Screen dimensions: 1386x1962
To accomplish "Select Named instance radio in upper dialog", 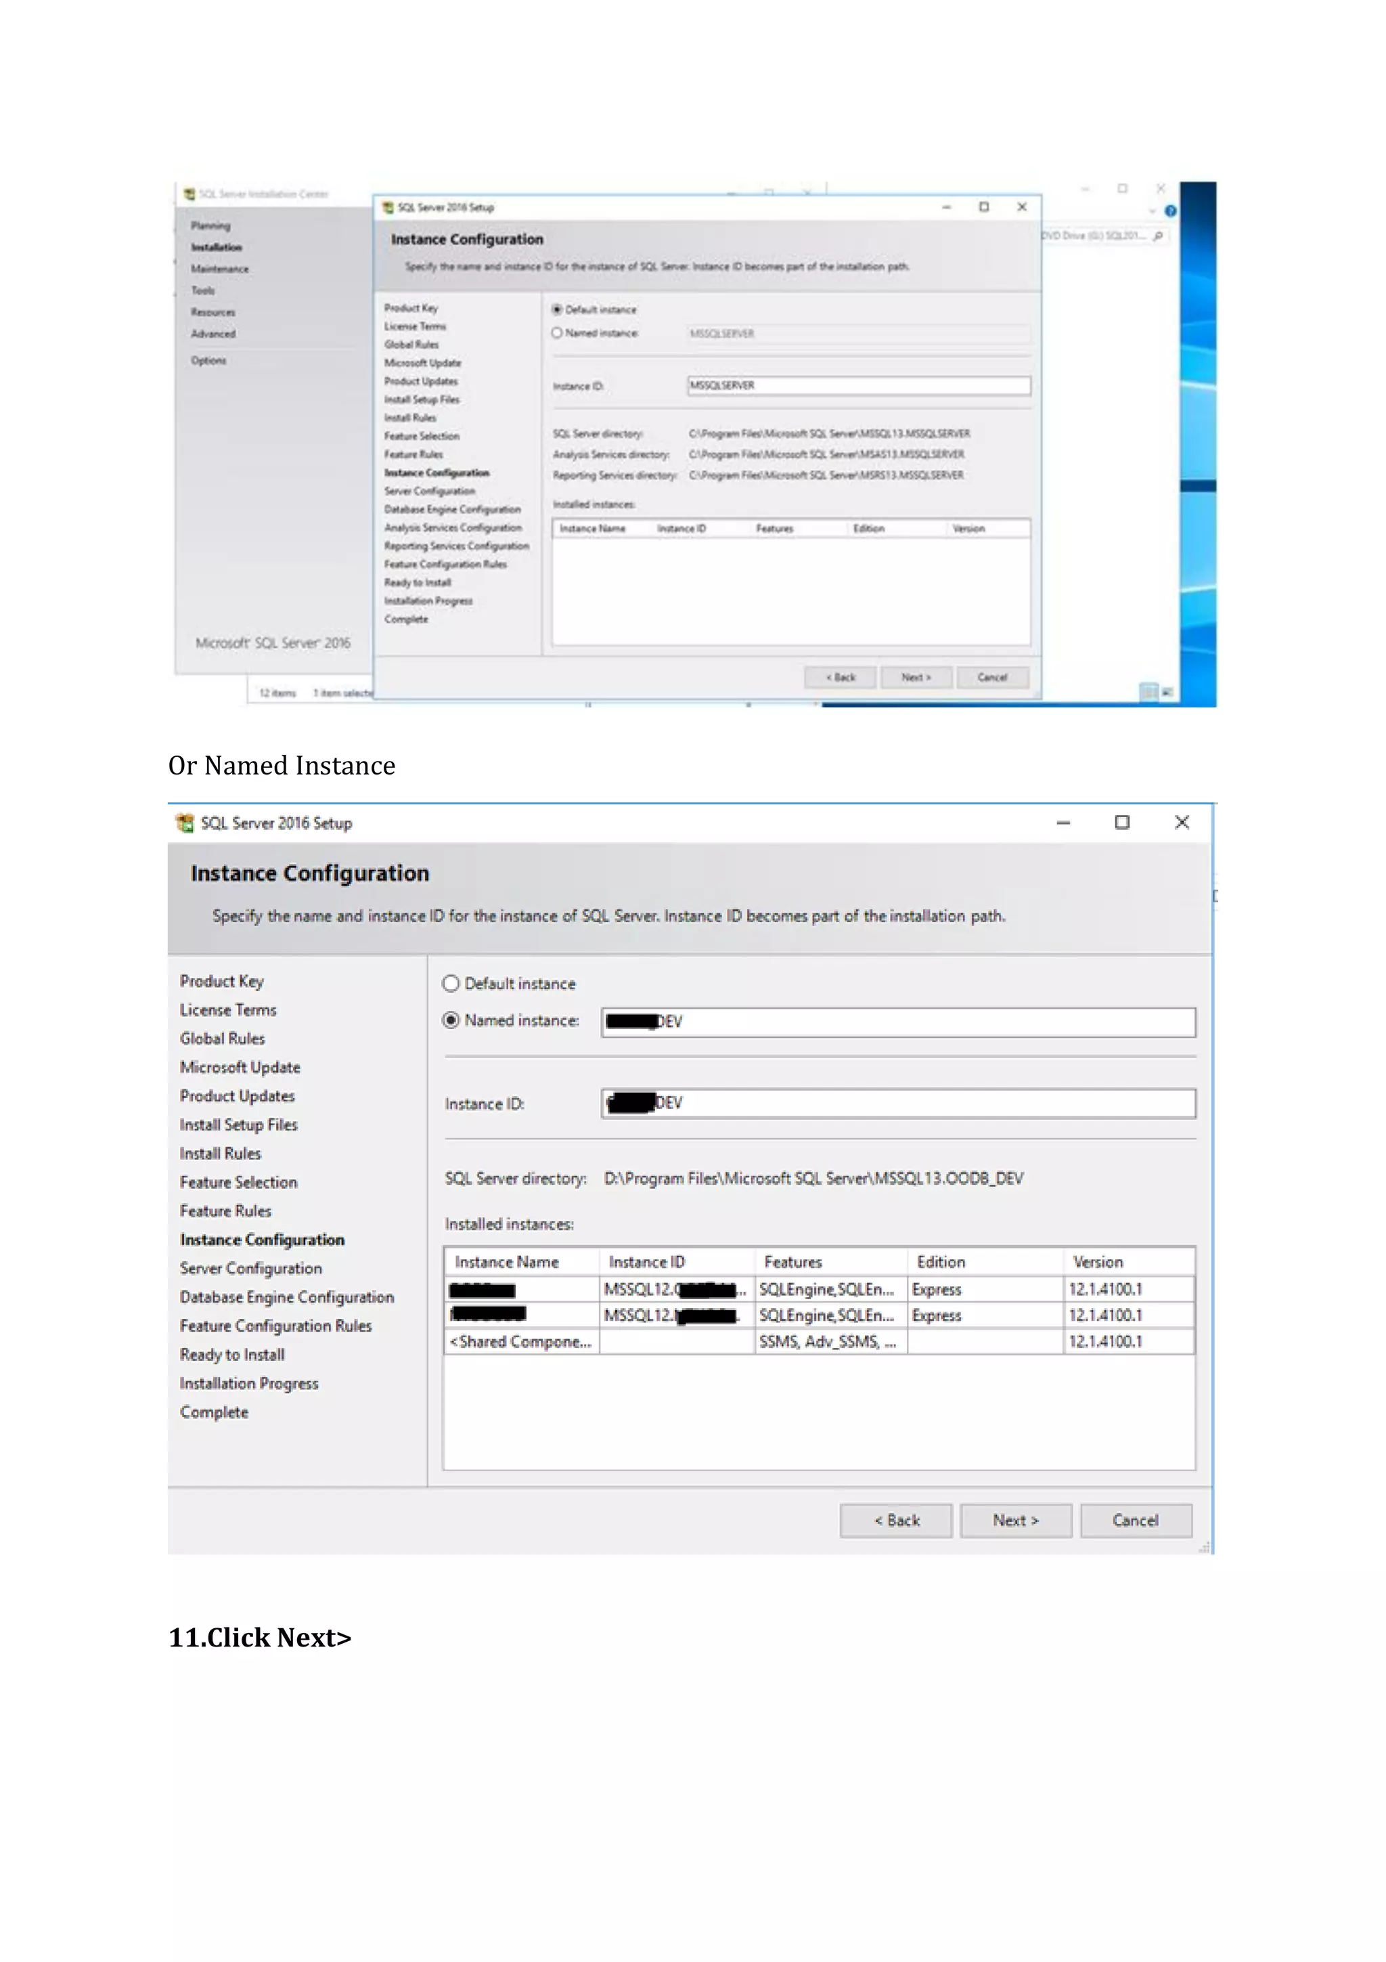I will 557,333.
